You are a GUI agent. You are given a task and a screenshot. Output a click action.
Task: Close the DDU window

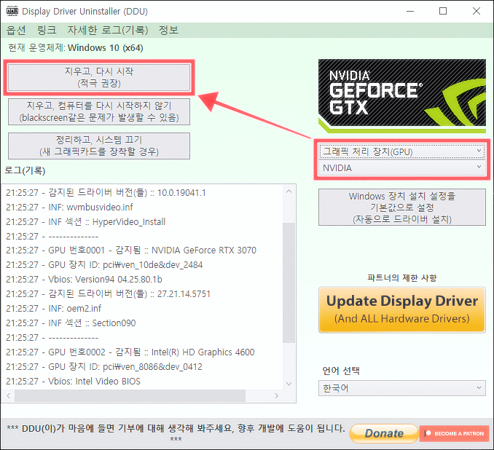point(477,12)
